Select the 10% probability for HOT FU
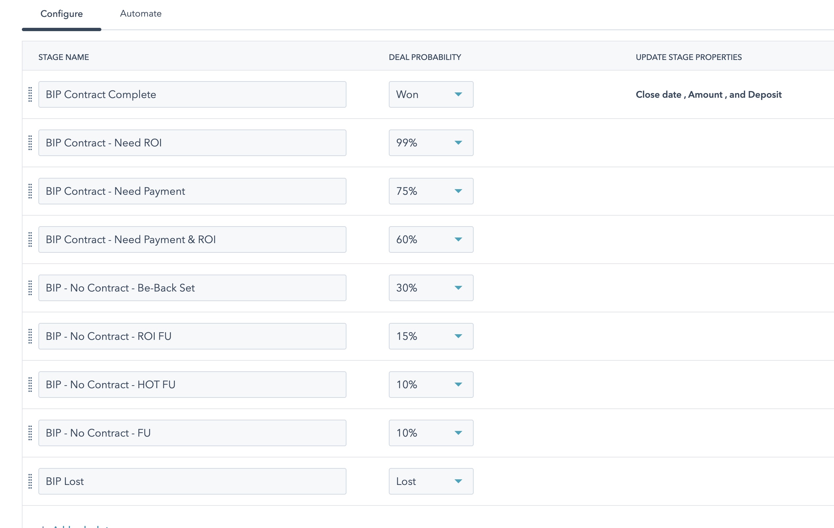 click(431, 384)
